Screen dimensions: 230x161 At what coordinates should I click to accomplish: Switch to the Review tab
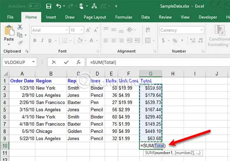click(165, 17)
